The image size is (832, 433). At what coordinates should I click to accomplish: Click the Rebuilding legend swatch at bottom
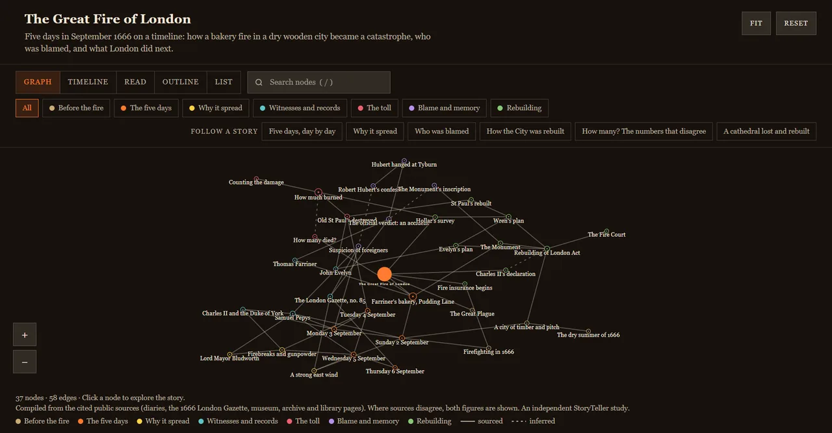tap(411, 421)
